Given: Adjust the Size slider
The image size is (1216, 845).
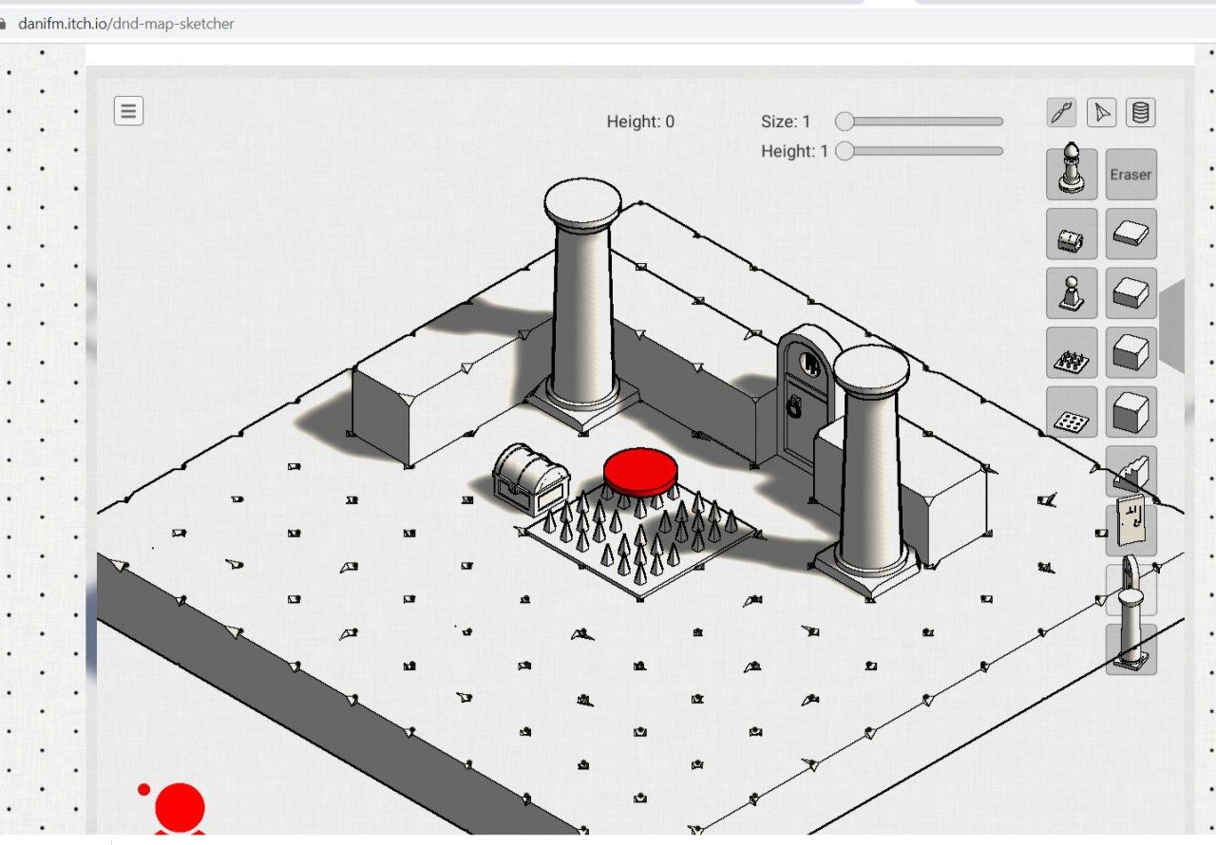Looking at the screenshot, I should [919, 121].
